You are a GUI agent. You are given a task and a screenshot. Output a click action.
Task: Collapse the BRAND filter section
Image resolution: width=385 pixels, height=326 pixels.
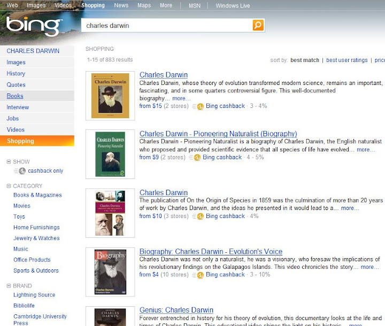tap(9, 286)
